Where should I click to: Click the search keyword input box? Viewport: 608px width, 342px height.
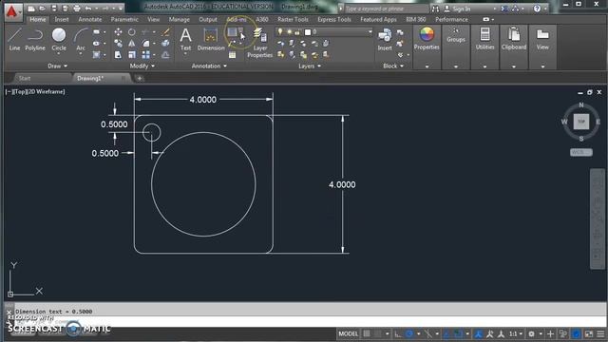(387, 9)
